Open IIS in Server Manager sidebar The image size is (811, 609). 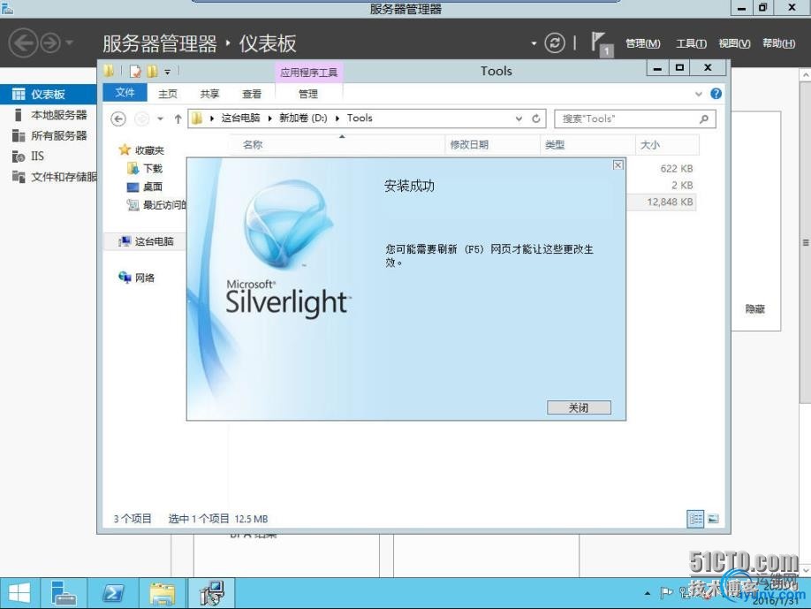coord(28,156)
